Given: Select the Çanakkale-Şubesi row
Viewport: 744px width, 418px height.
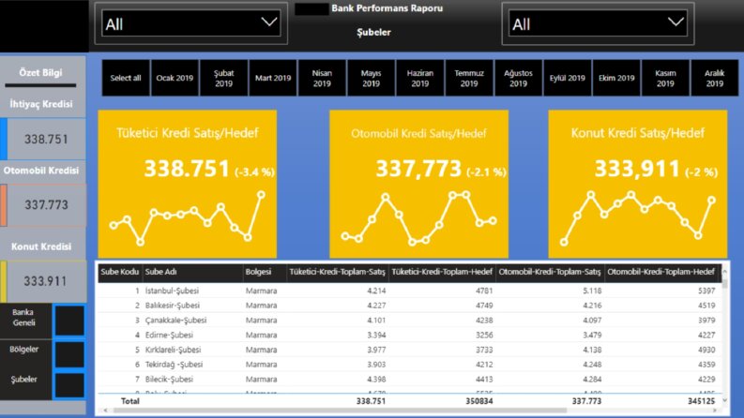Looking at the screenshot, I should 409,320.
